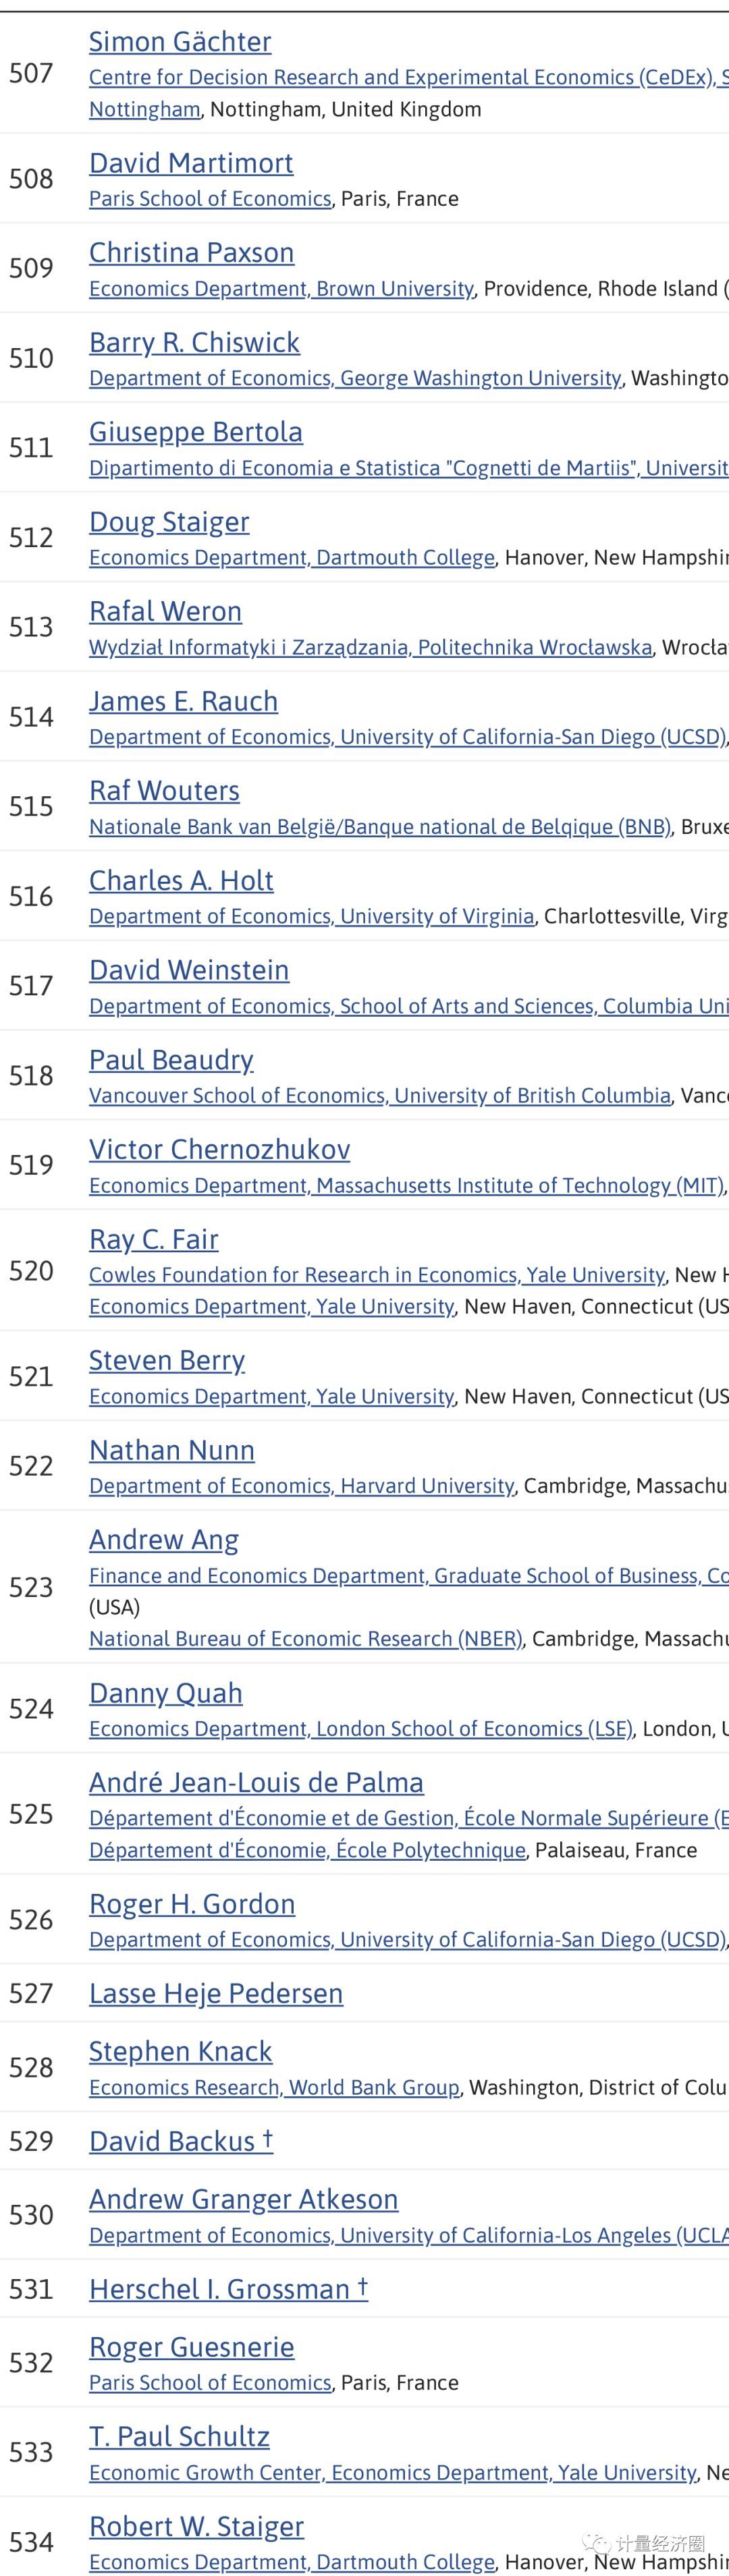This screenshot has width=729, height=2576.
Task: Select André Jean-Louis de Palma's name
Action: tap(256, 1783)
